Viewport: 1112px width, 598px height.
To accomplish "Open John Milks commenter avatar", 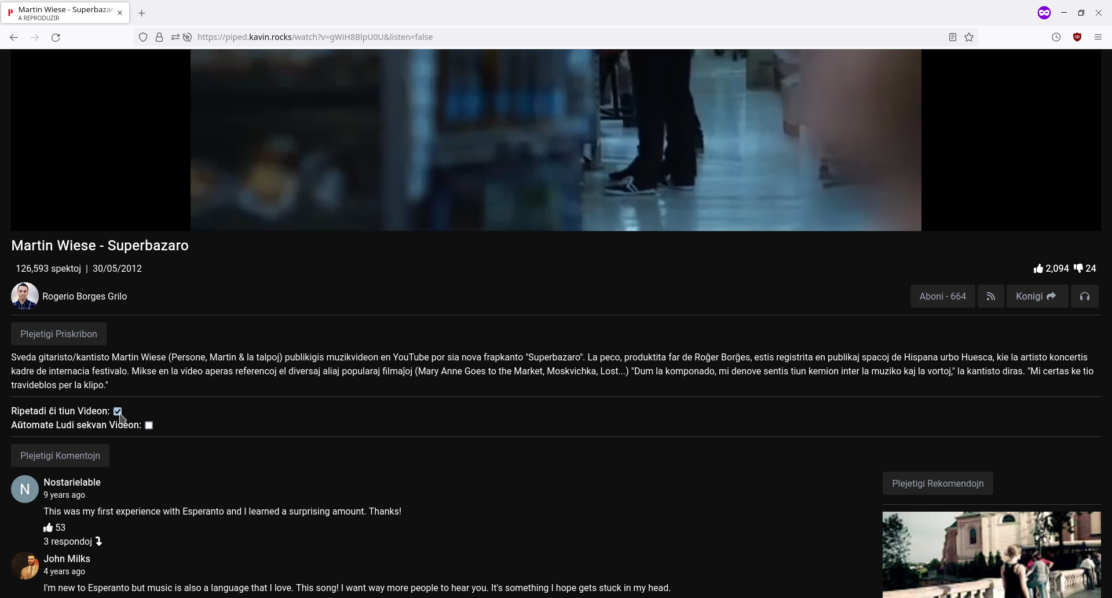I will coord(25,566).
